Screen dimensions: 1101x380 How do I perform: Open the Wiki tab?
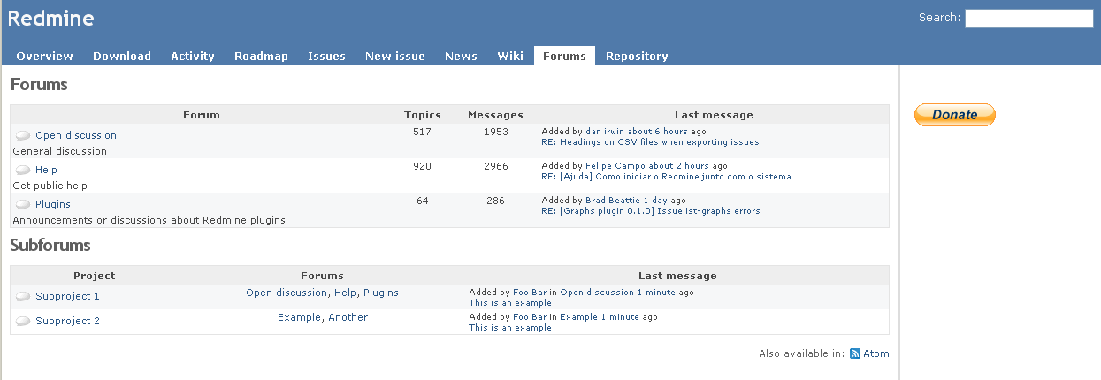coord(510,56)
